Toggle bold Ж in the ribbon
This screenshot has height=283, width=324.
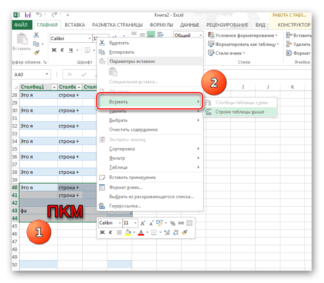[54, 50]
